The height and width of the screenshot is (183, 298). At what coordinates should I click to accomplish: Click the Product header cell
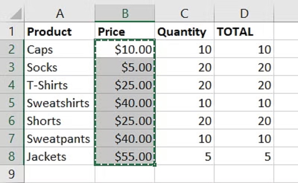(x=60, y=32)
